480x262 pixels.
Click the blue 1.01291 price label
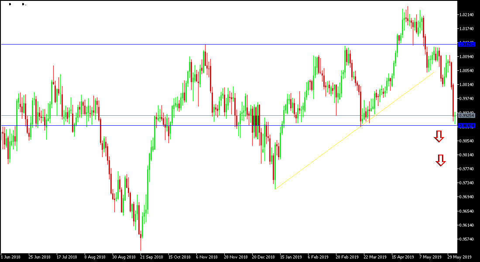coord(467,45)
